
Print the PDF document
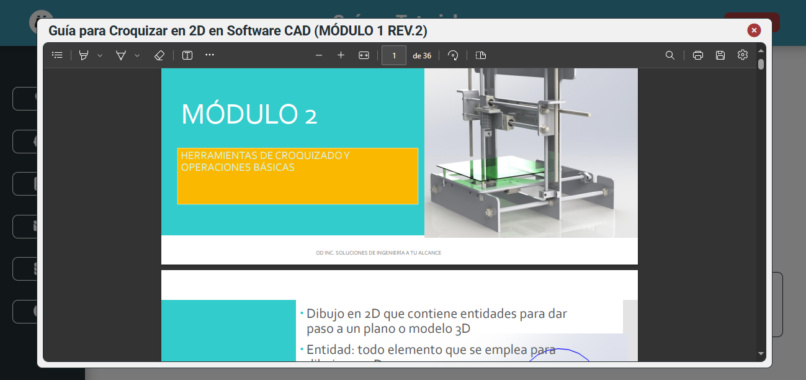pyautogui.click(x=698, y=55)
